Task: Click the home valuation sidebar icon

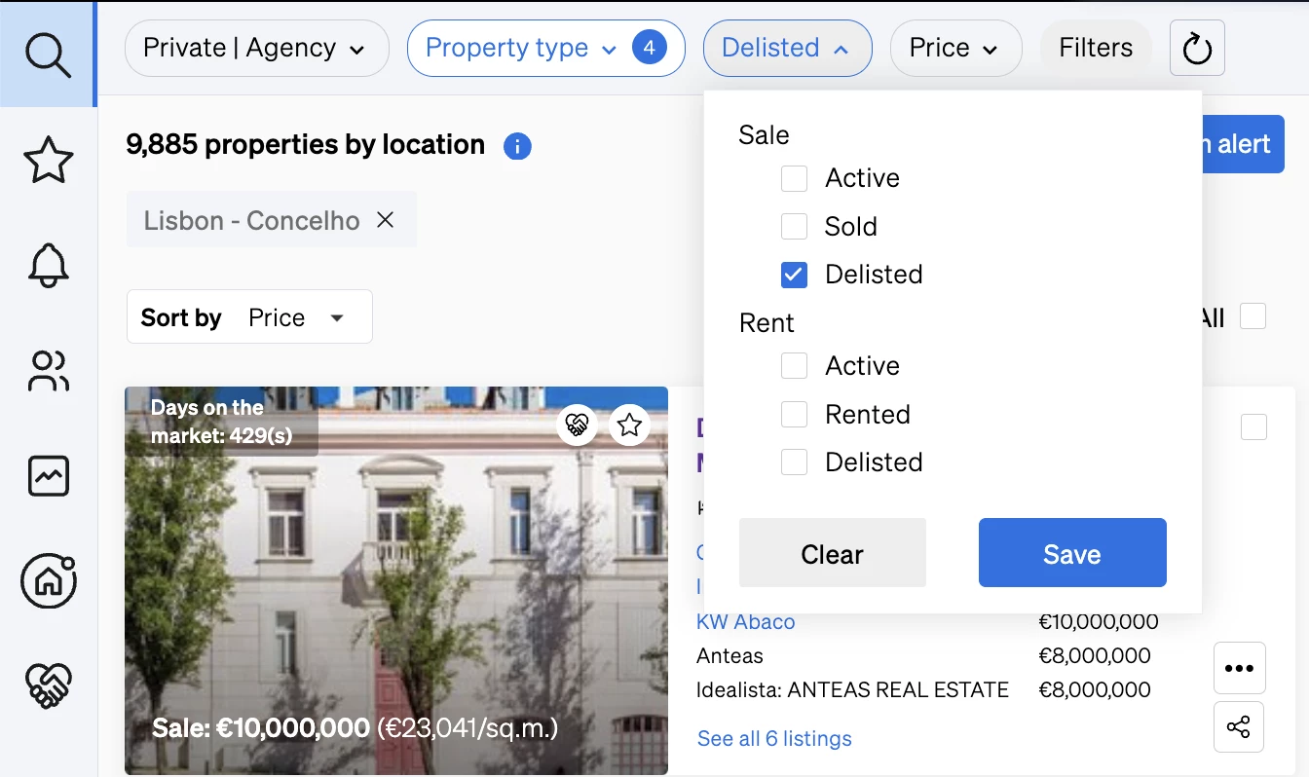Action: [48, 581]
